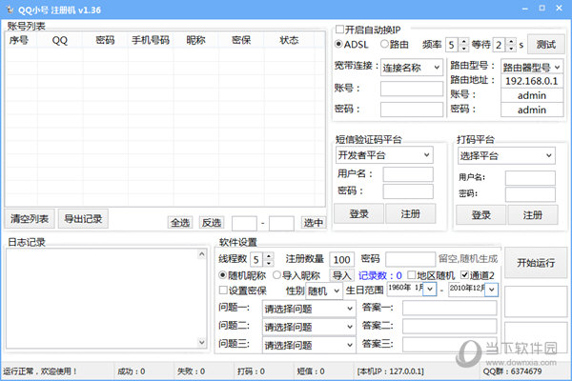
Task: Click log scrollbar up arrow
Action: (202, 254)
